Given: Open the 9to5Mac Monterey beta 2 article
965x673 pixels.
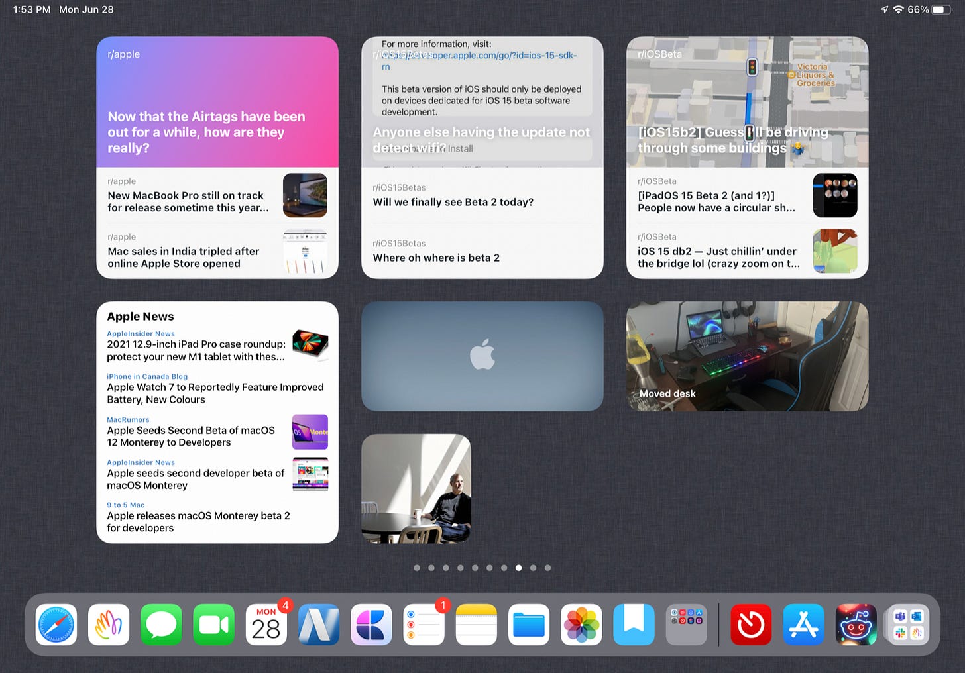Looking at the screenshot, I should click(217, 517).
